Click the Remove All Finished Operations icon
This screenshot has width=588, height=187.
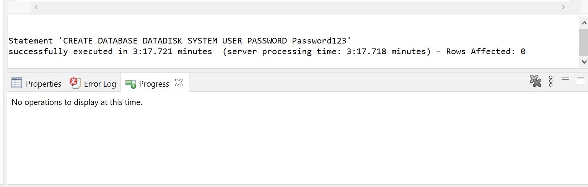pyautogui.click(x=535, y=81)
